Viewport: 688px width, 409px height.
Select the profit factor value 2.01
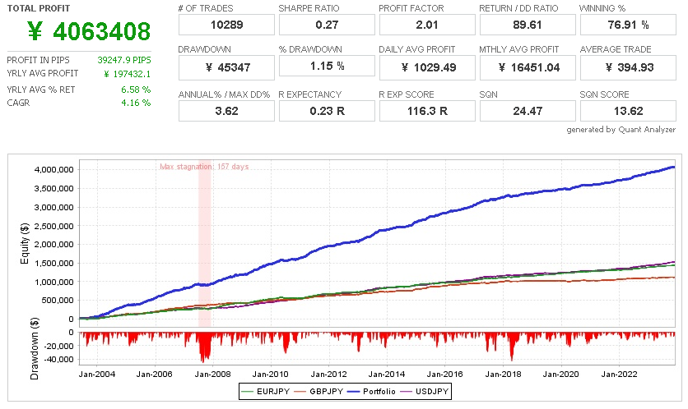coord(427,25)
